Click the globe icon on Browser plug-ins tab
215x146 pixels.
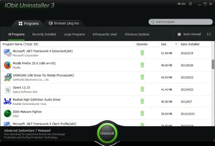51,23
